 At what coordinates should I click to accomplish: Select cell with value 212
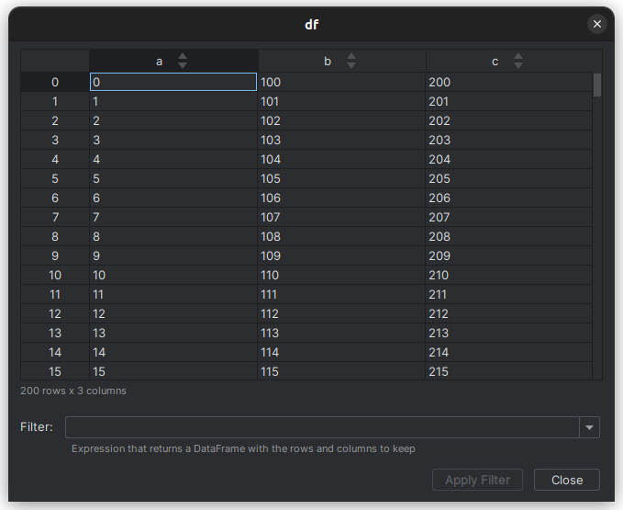pos(509,313)
